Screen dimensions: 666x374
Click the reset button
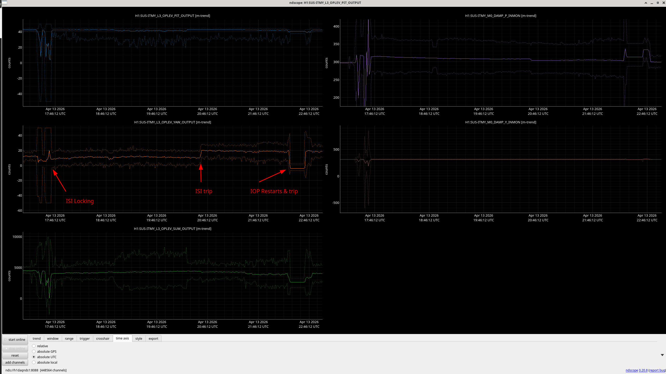click(15, 355)
